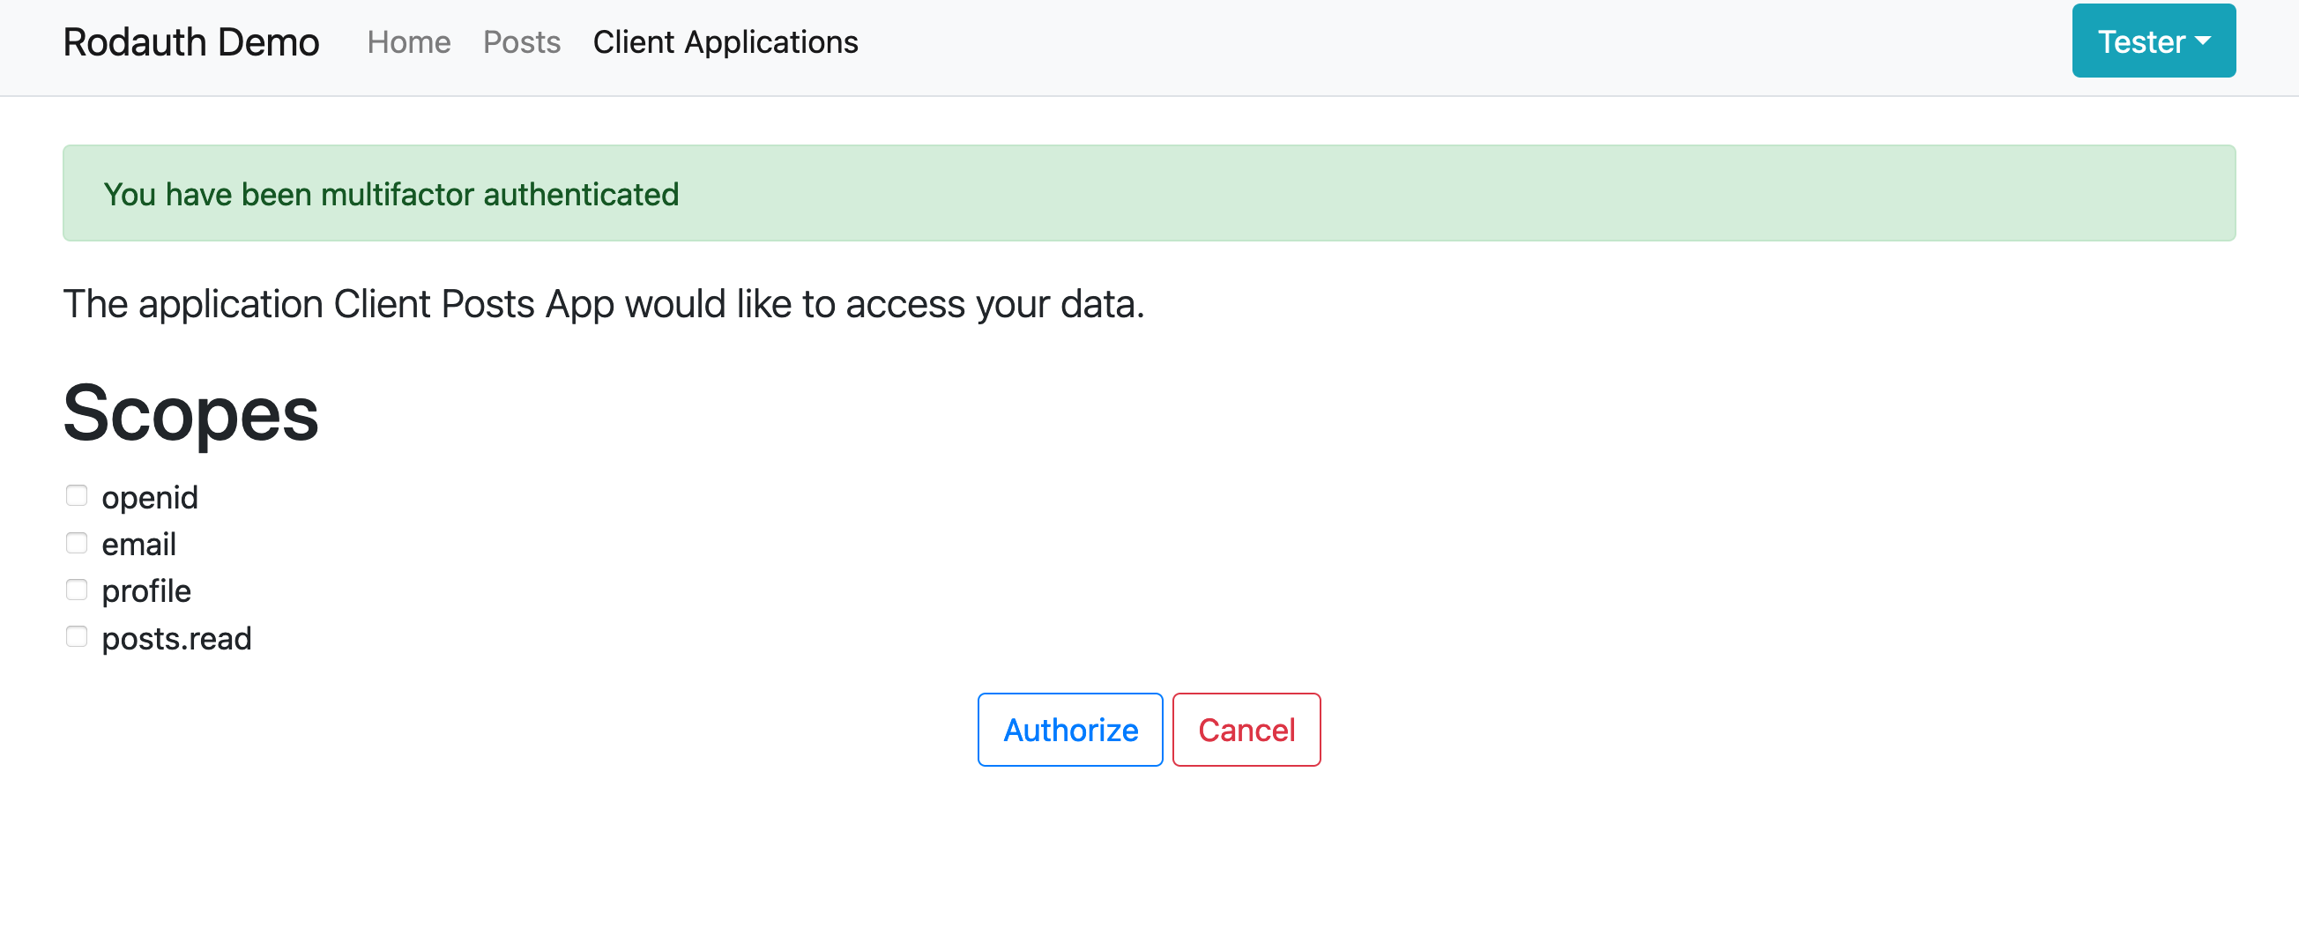Click the 'You have been multifactor authenticated' text
Screen dimensions: 2299x950
[391, 195]
